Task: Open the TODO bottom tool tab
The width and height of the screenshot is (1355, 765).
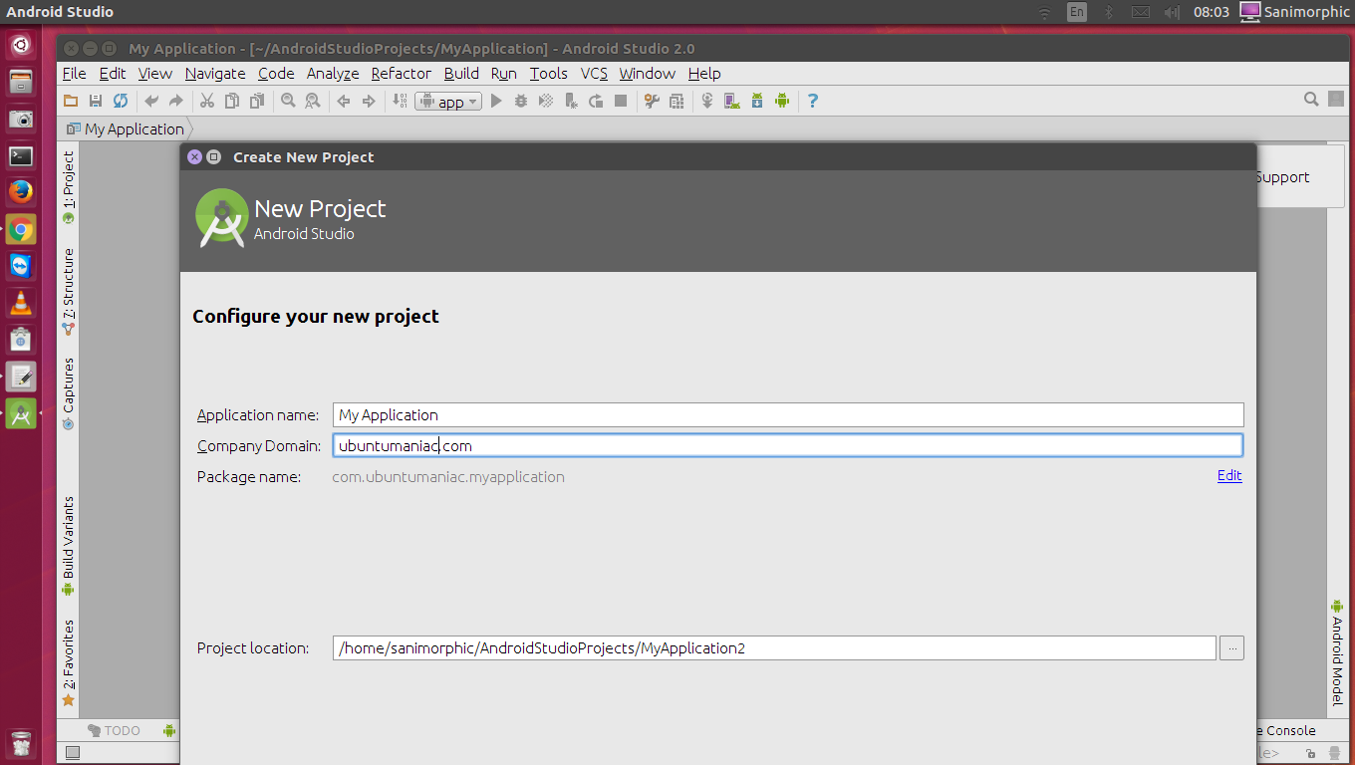Action: pyautogui.click(x=115, y=730)
